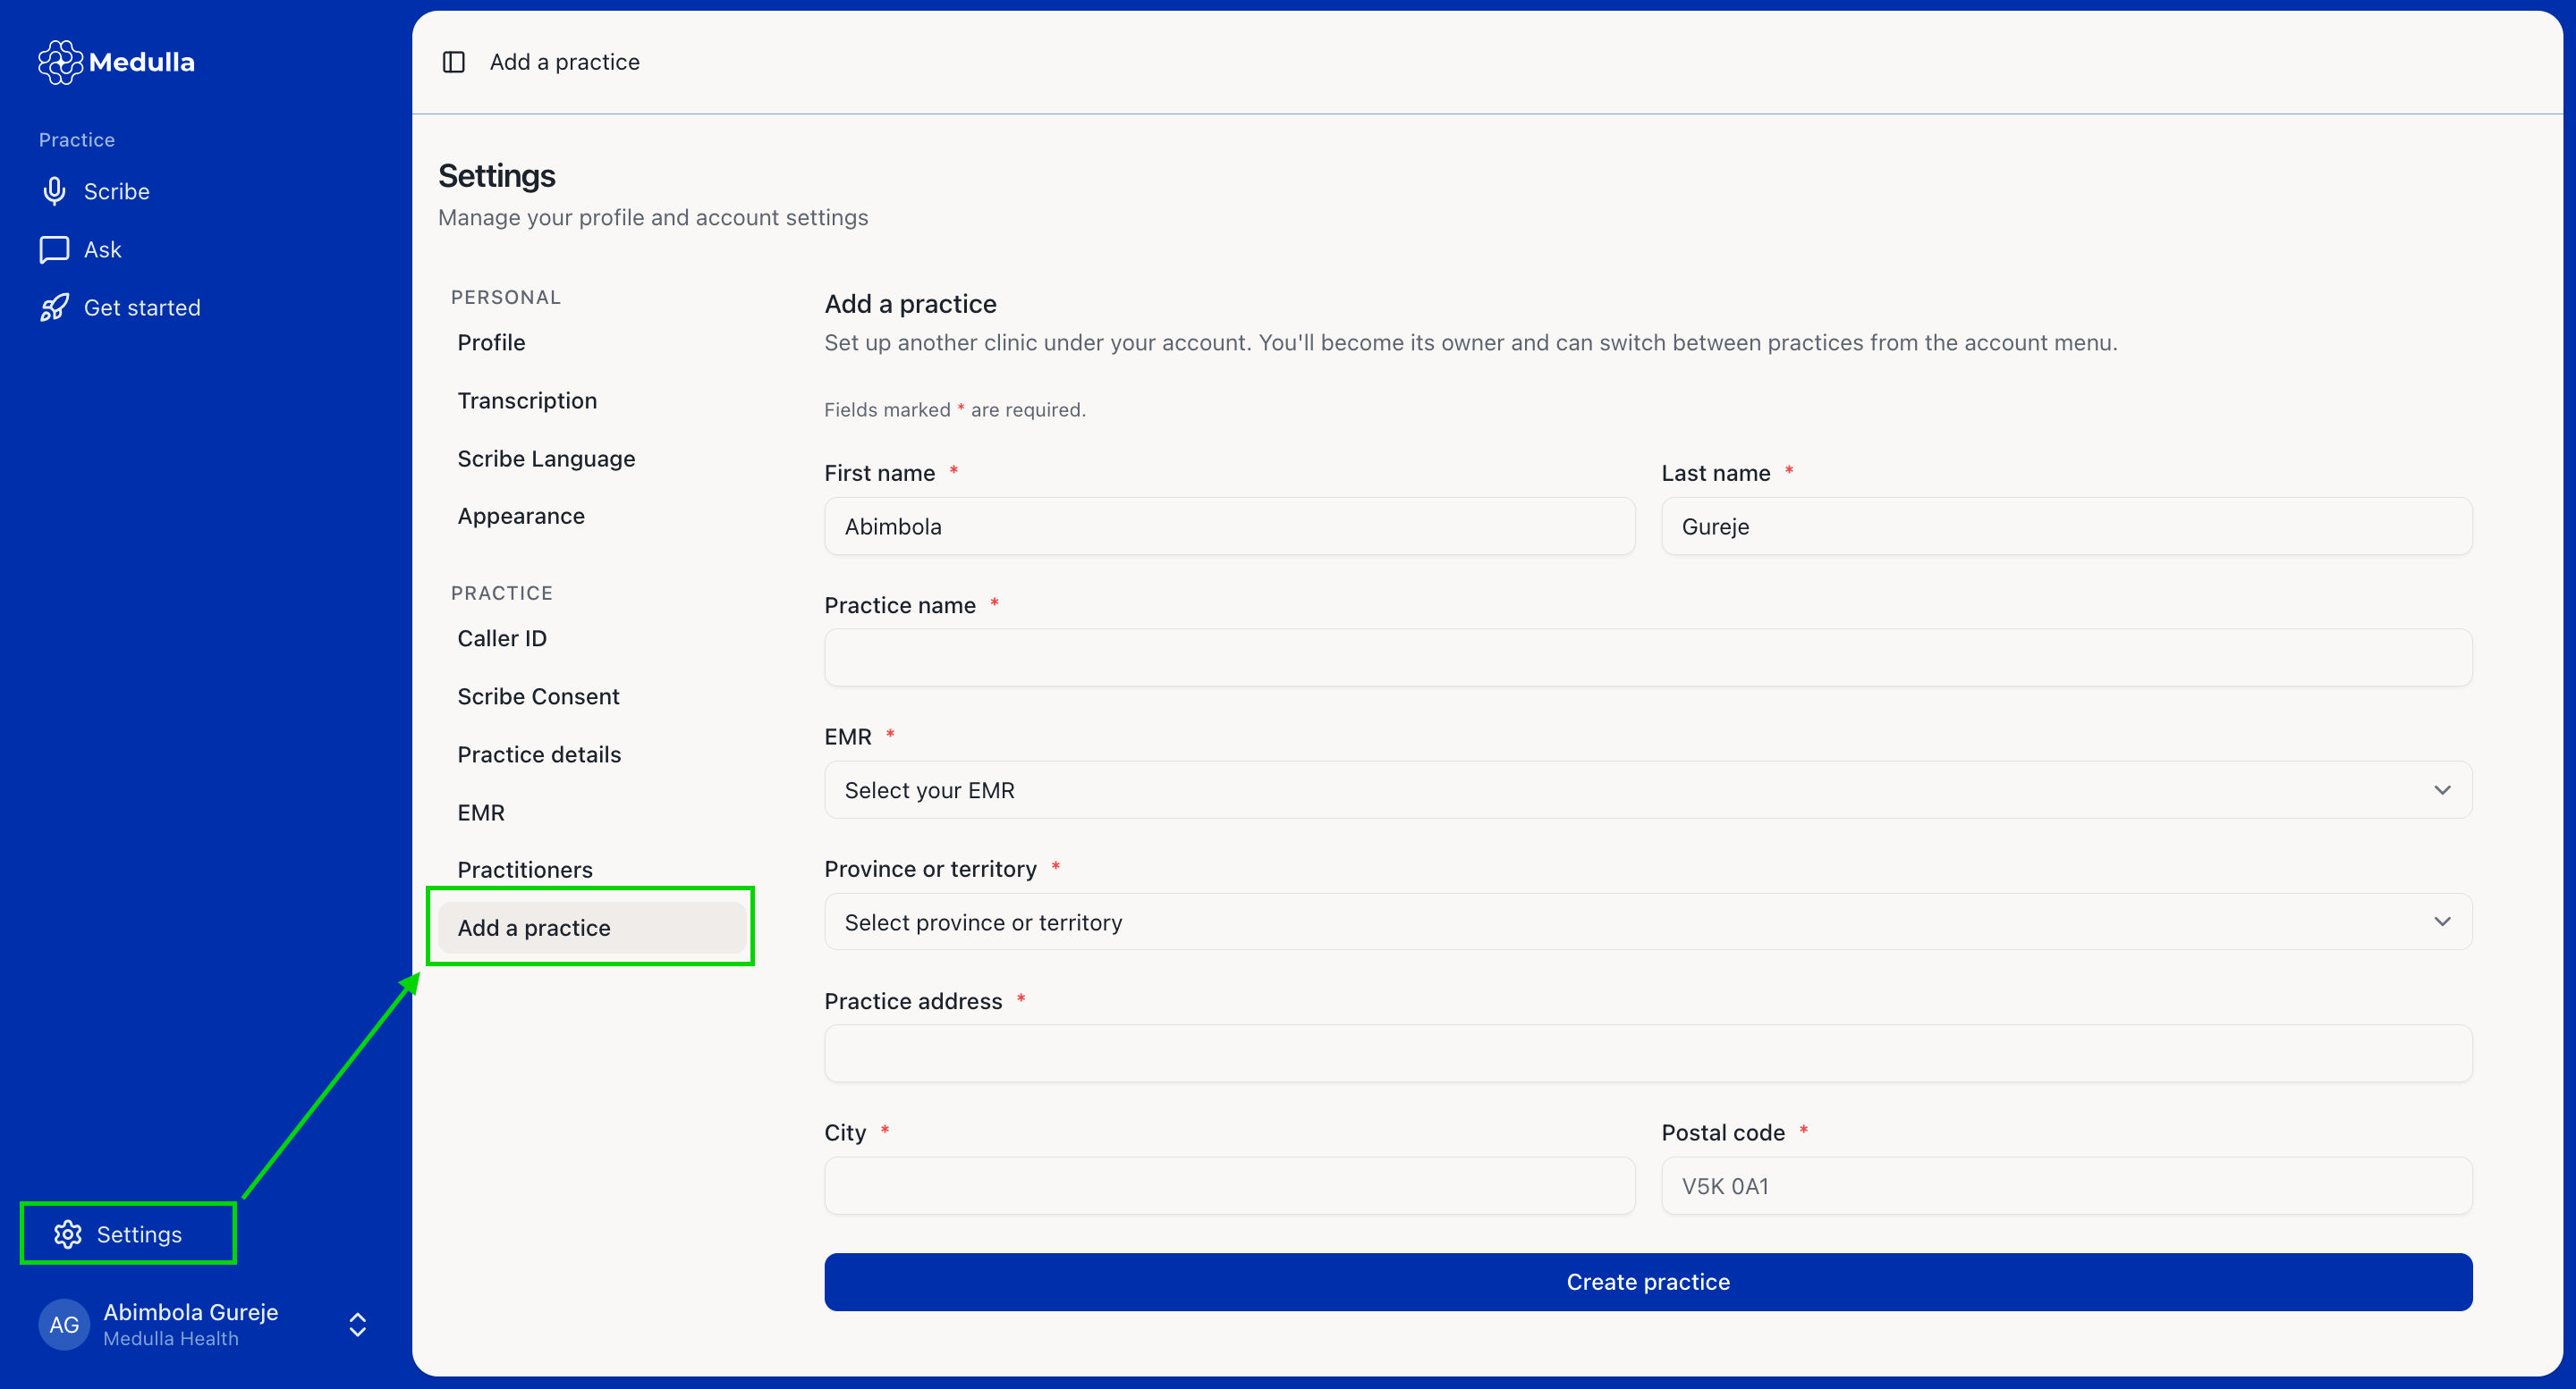
Task: Click the Ask chat bubble icon
Action: click(54, 248)
